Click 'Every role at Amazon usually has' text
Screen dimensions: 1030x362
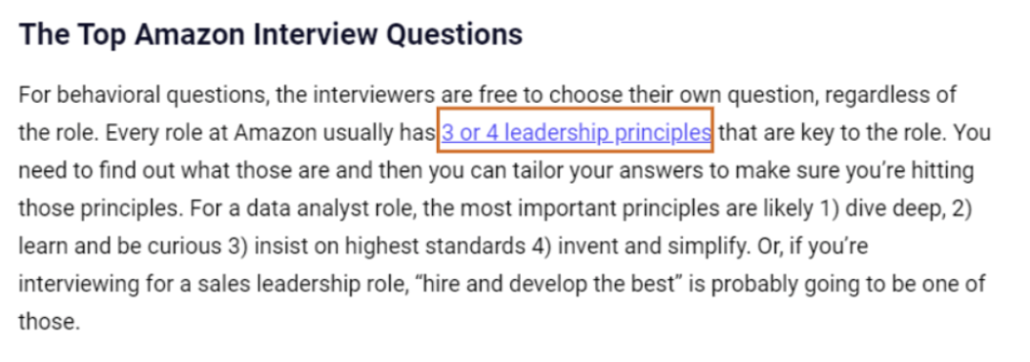[271, 133]
